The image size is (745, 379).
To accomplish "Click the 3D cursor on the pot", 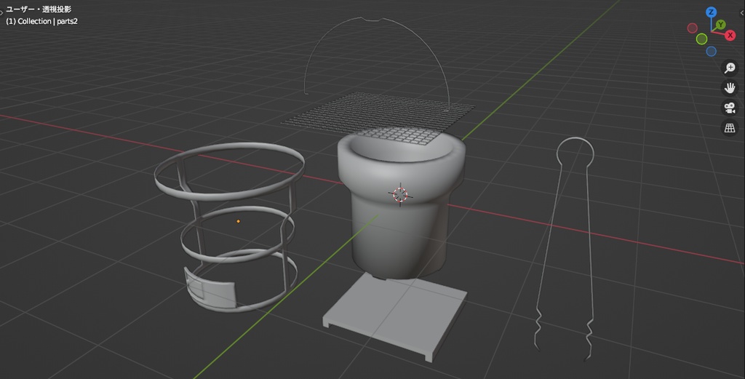I will 400,195.
